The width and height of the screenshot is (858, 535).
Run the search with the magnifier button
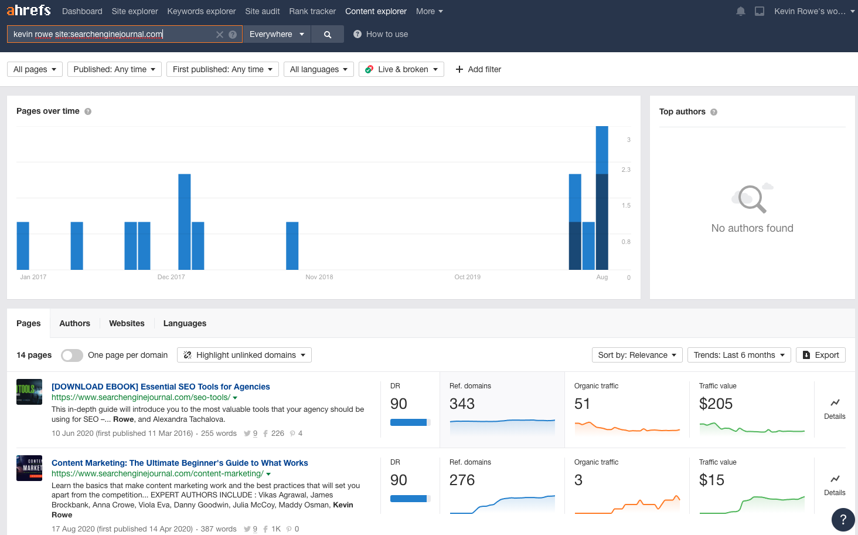point(328,35)
